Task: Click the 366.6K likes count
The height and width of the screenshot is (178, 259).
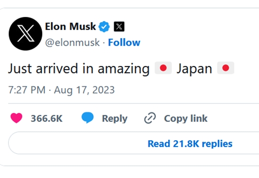Action: pyautogui.click(x=47, y=118)
